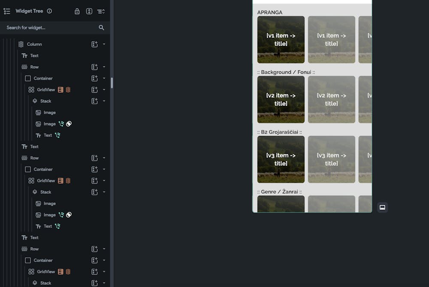Image resolution: width=429 pixels, height=287 pixels.
Task: Click the conditional-visibility icon on the first Stack's second Image
Action: [69, 124]
